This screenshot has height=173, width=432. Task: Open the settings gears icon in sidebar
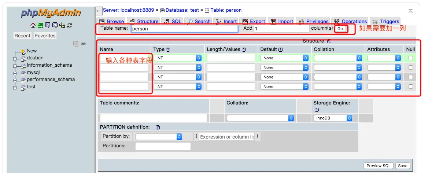click(x=62, y=25)
